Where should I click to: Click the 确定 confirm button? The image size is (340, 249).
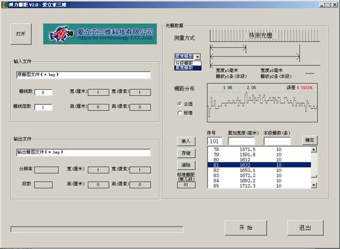point(309,140)
